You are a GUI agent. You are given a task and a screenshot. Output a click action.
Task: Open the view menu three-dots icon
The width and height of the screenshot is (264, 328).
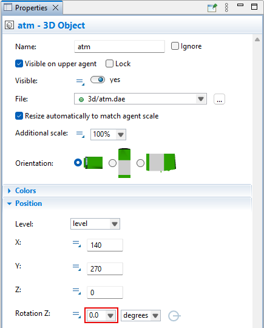(x=226, y=8)
